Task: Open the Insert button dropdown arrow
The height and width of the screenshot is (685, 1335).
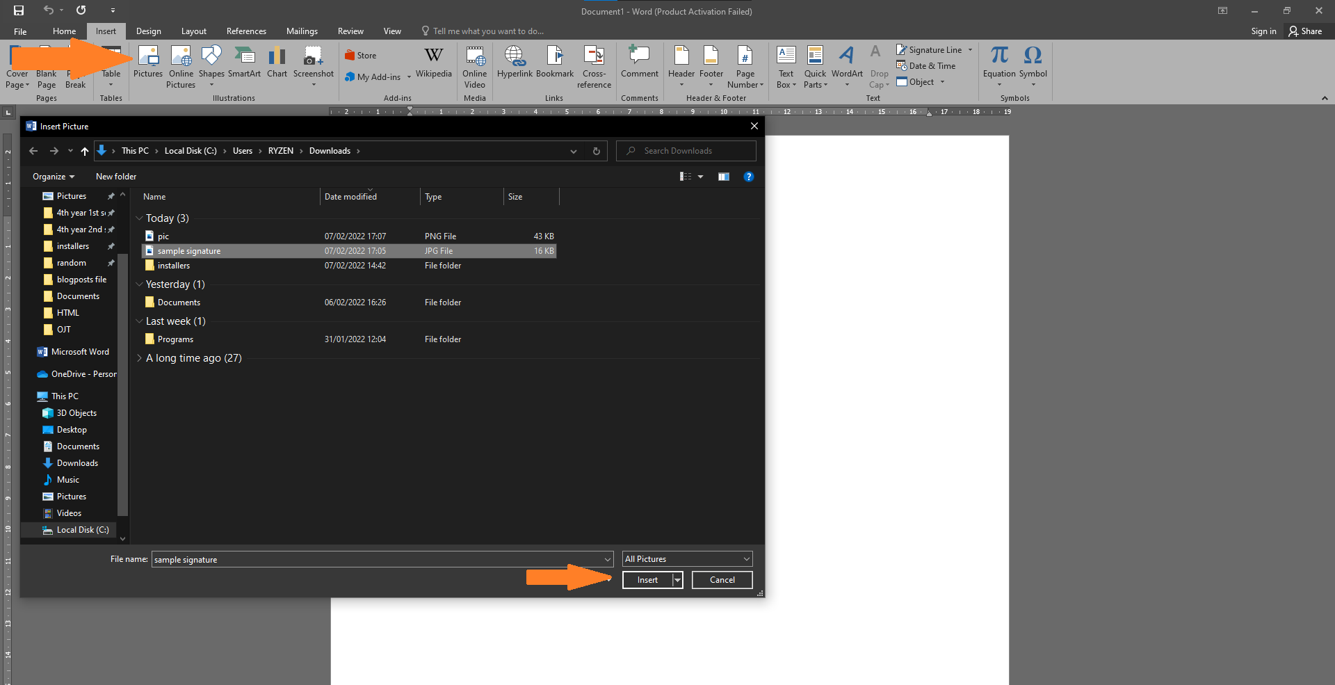Action: point(677,580)
